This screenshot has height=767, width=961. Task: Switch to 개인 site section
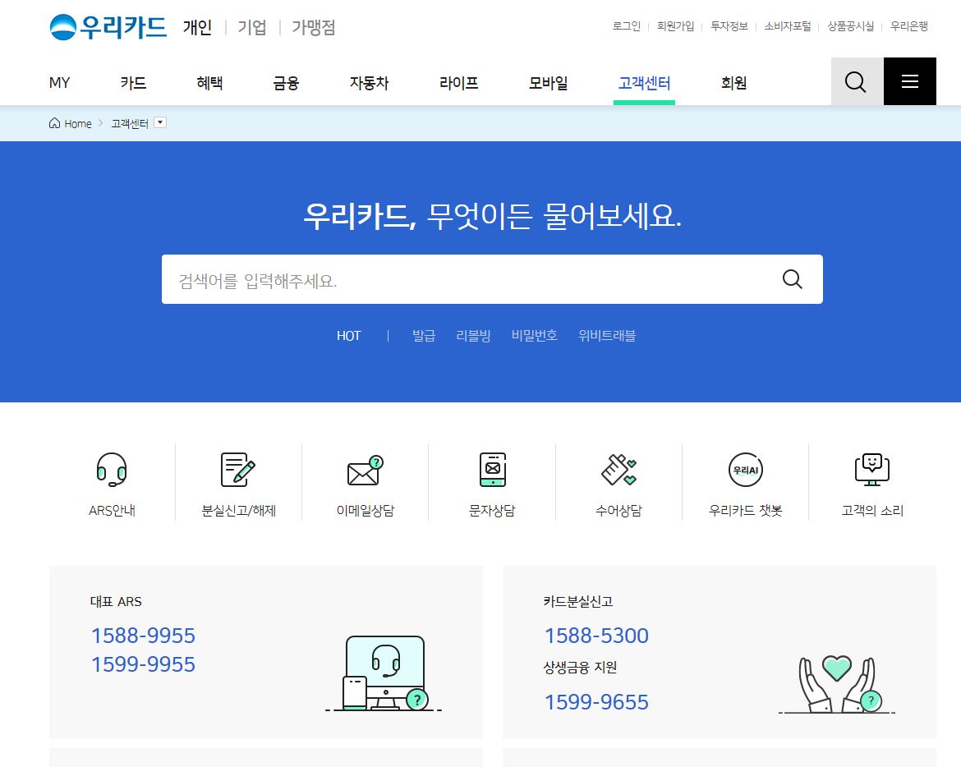tap(197, 28)
